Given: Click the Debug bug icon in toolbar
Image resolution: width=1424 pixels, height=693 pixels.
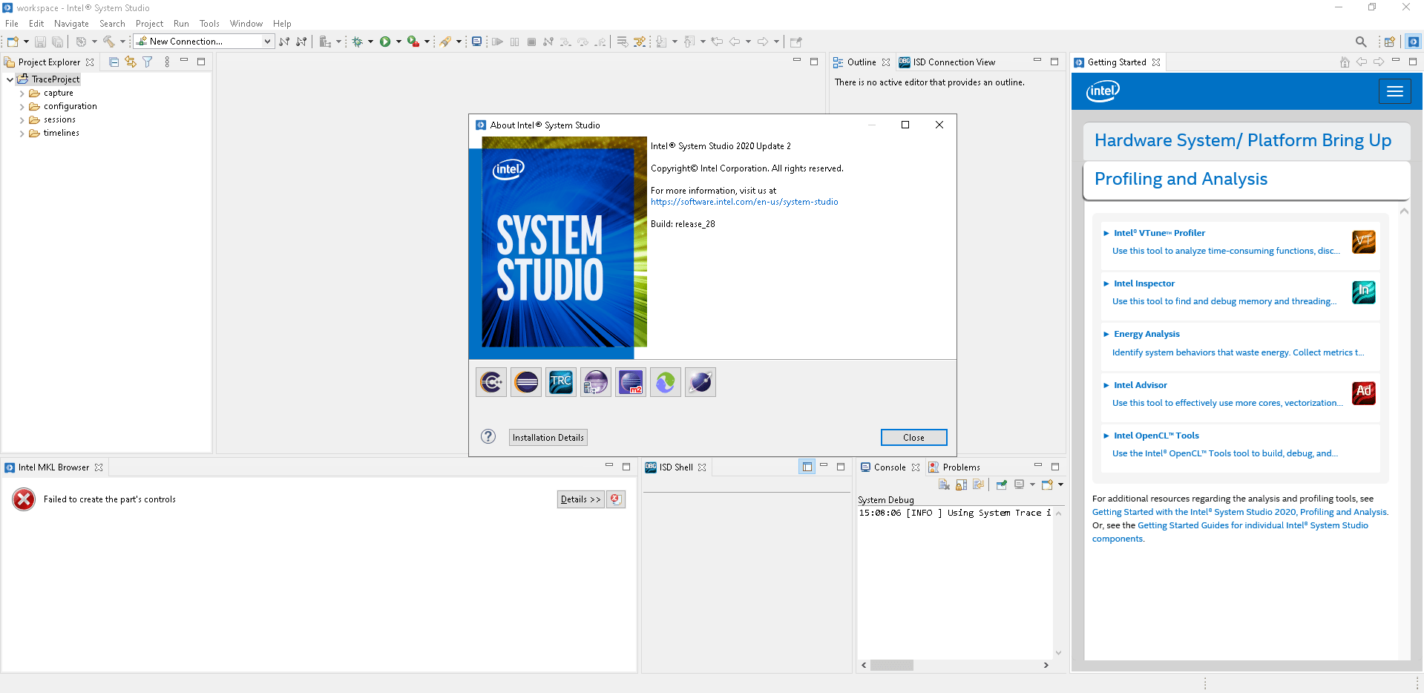Looking at the screenshot, I should (x=357, y=42).
